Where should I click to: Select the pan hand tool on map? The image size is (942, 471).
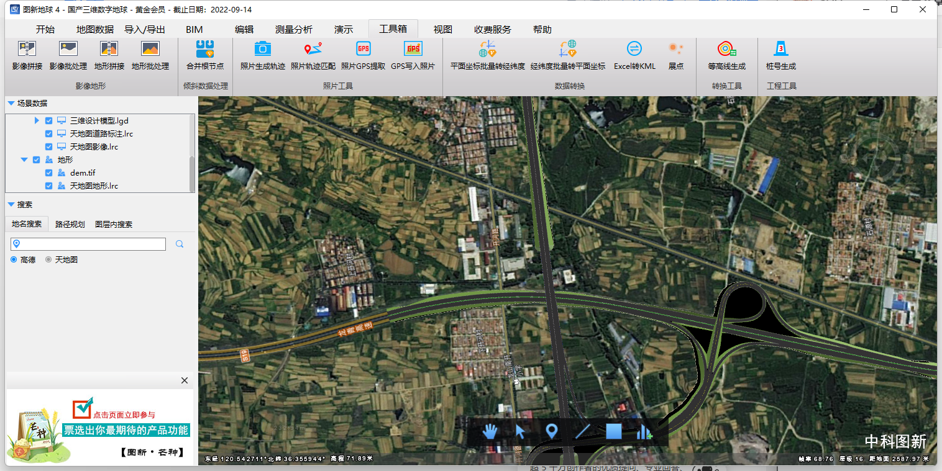(490, 431)
